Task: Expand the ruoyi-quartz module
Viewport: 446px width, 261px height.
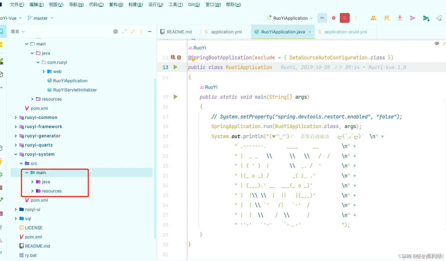Action: (16, 145)
